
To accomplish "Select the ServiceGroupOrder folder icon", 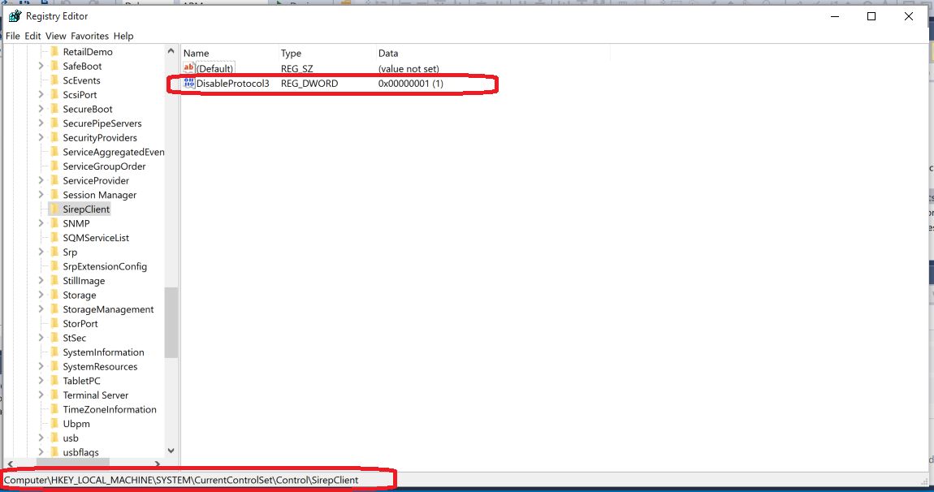I will click(54, 166).
